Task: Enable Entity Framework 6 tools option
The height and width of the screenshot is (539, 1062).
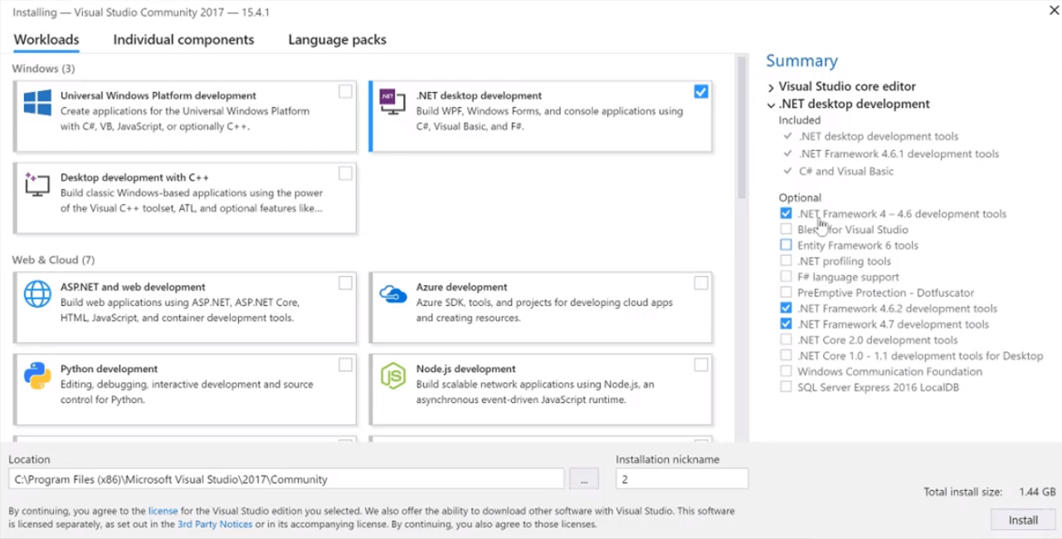Action: pyautogui.click(x=786, y=245)
